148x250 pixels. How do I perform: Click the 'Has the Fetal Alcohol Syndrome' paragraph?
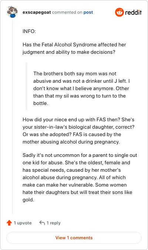[74, 48]
